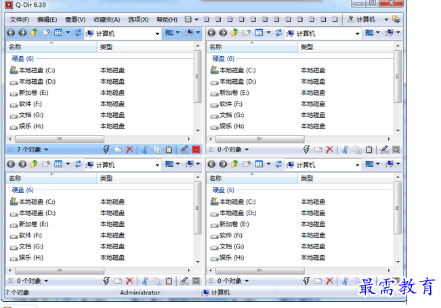441x308 pixels.
Task: Collapse 硬盘 (6) group in bottom-right pane
Action: click(223, 190)
